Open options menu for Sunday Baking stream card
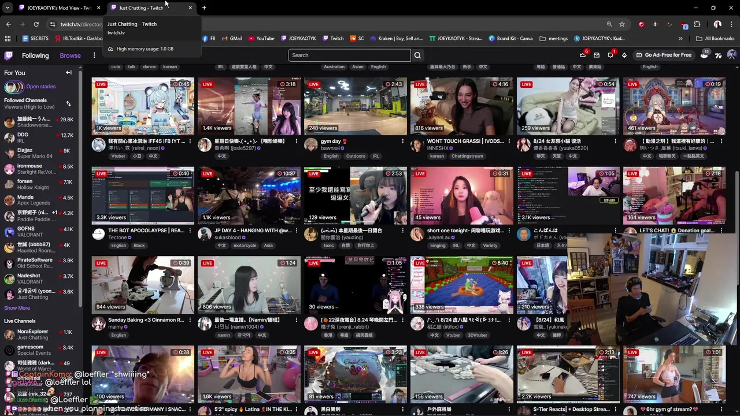The image size is (740, 416). click(190, 320)
